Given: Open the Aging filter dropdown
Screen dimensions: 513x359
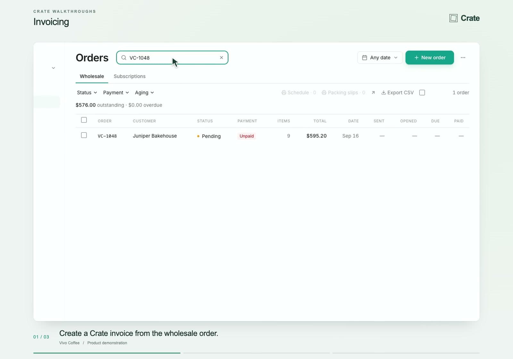Looking at the screenshot, I should [x=144, y=93].
